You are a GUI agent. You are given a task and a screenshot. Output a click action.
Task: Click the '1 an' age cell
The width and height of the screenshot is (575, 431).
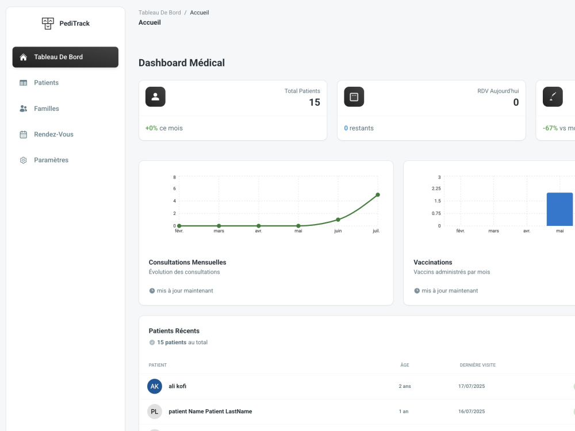tap(404, 411)
